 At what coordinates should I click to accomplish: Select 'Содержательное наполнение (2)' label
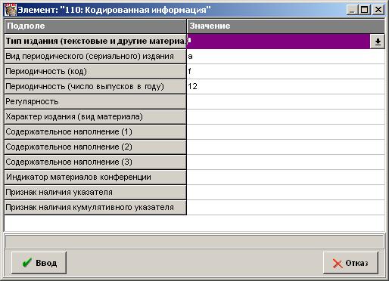95,147
